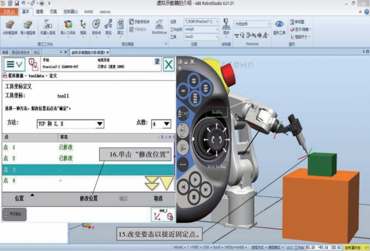370x251 pixels.
Task: Switch to the 基本 ribbon tab
Action: [25, 12]
